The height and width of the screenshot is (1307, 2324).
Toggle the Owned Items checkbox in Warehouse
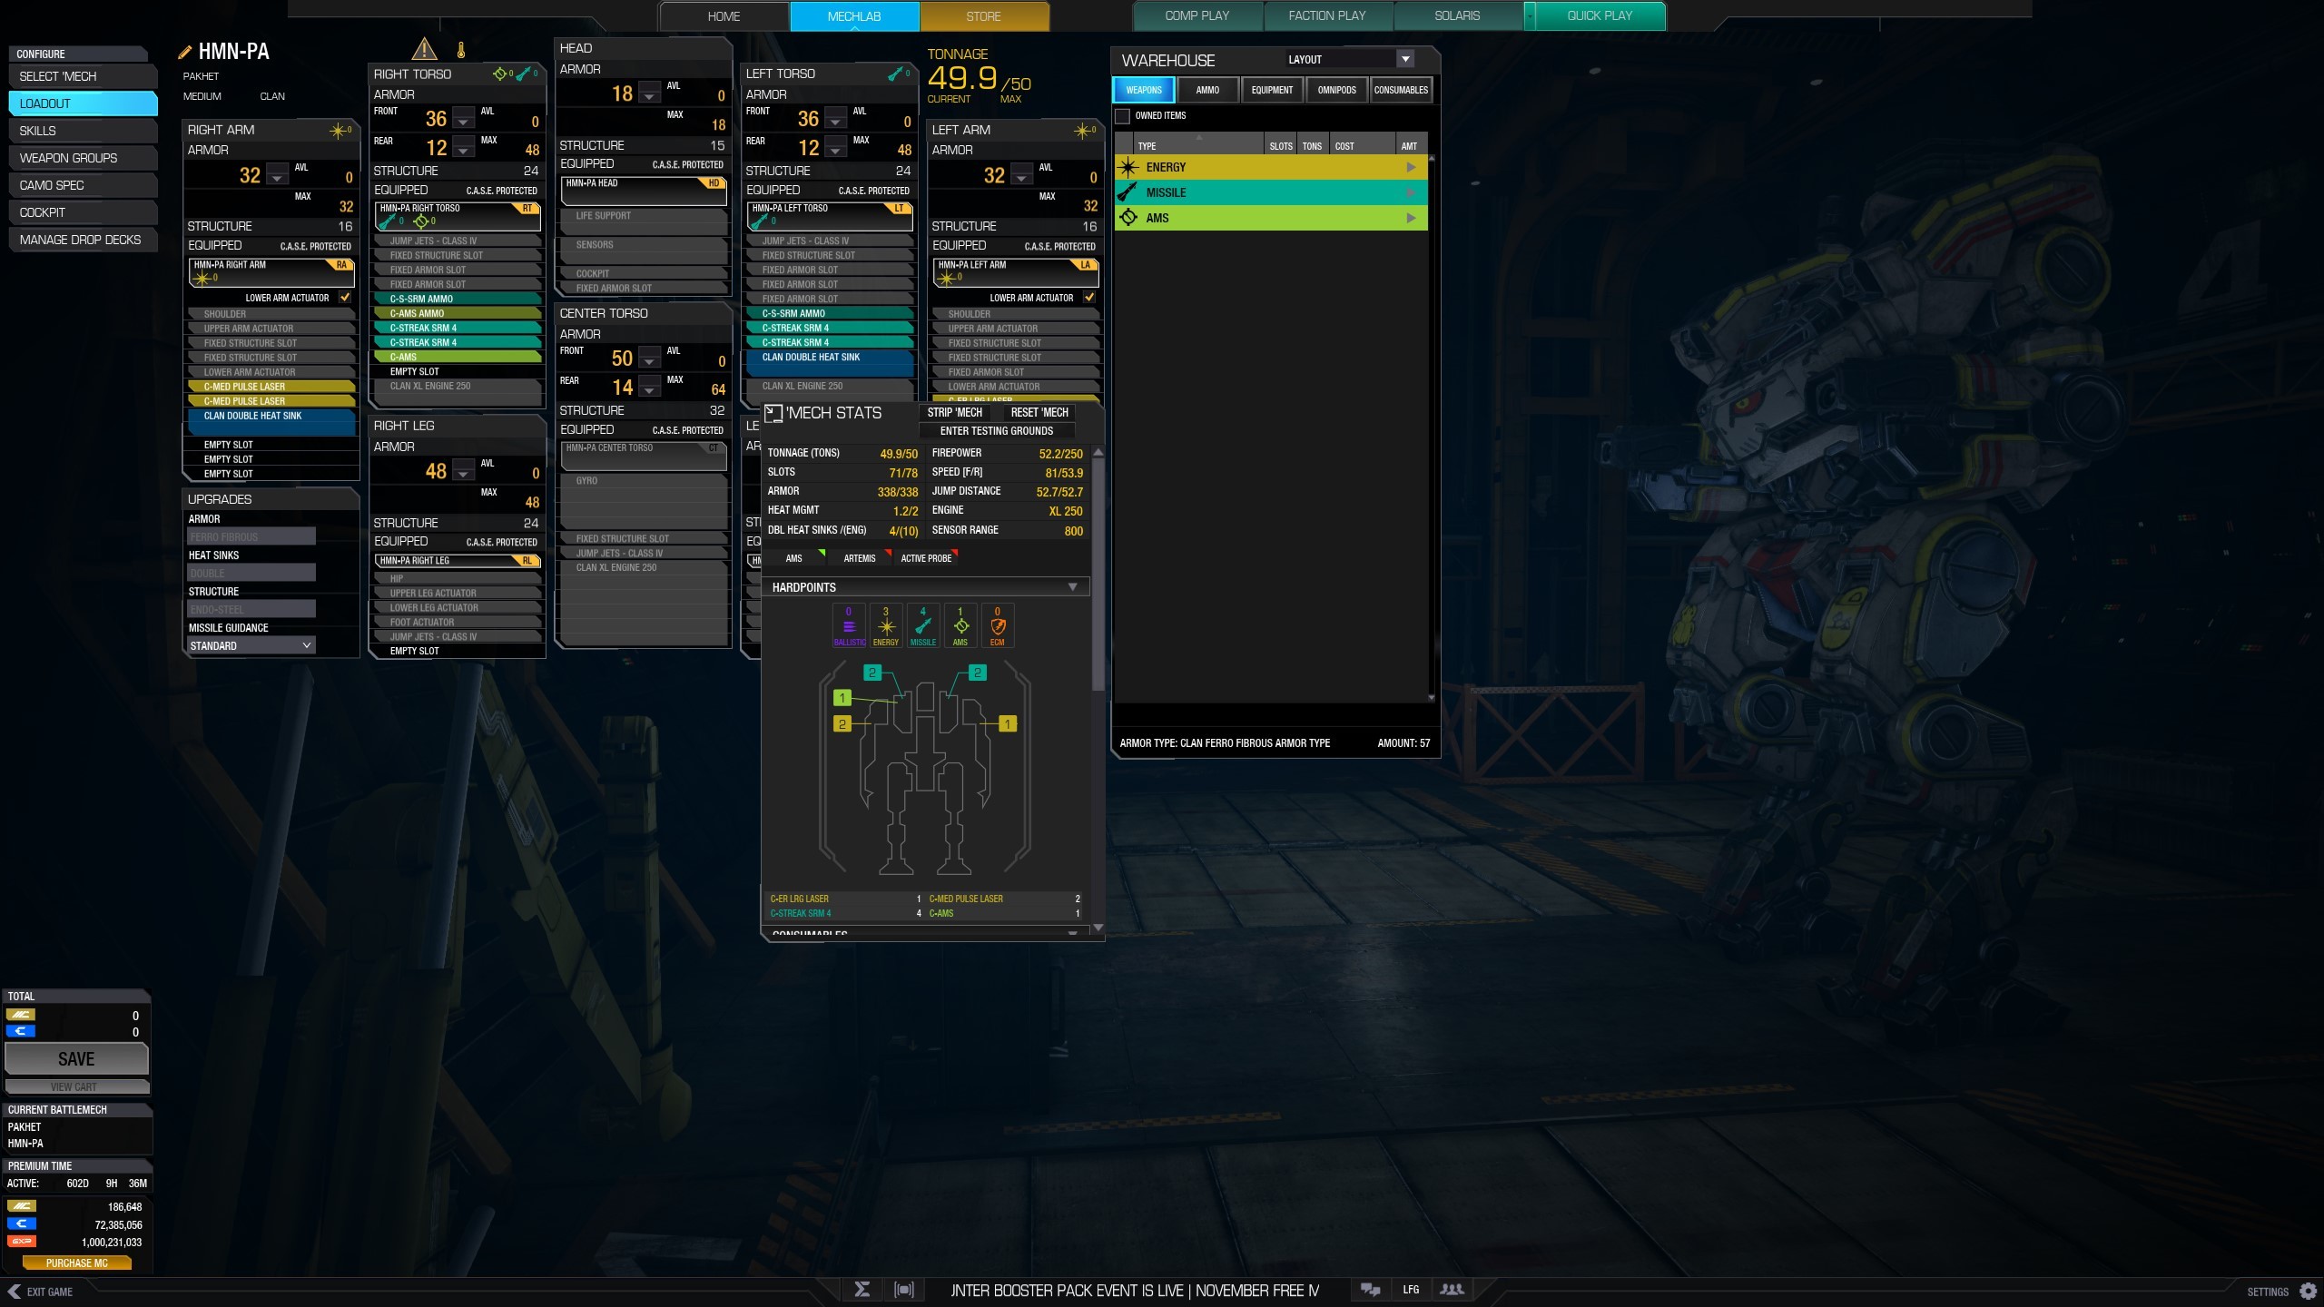pyautogui.click(x=1122, y=116)
